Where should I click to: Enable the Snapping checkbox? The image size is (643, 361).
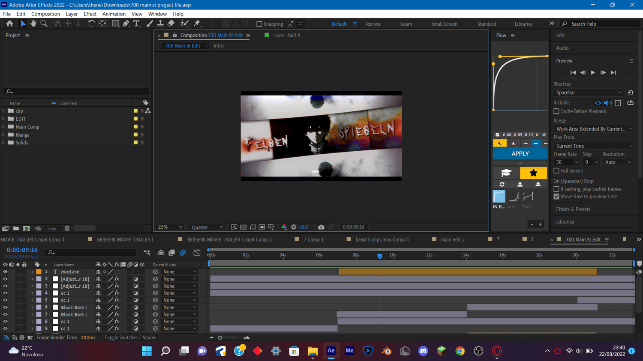click(259, 24)
